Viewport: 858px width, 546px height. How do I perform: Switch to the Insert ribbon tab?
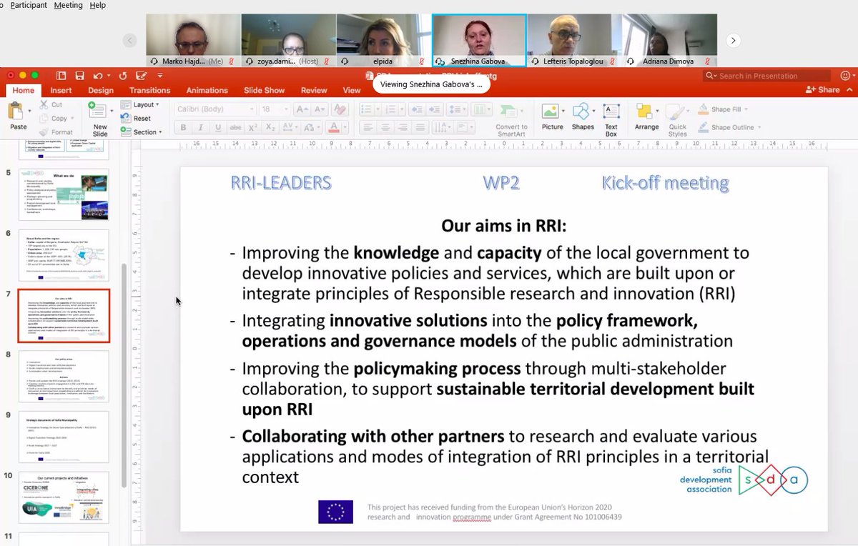click(61, 91)
